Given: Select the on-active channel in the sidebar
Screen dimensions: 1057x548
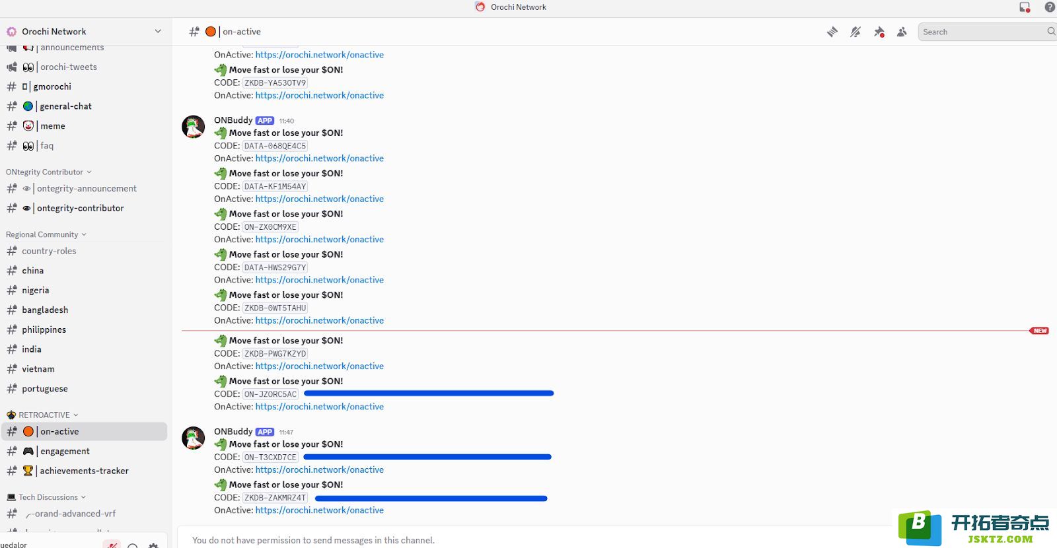Looking at the screenshot, I should pos(84,431).
